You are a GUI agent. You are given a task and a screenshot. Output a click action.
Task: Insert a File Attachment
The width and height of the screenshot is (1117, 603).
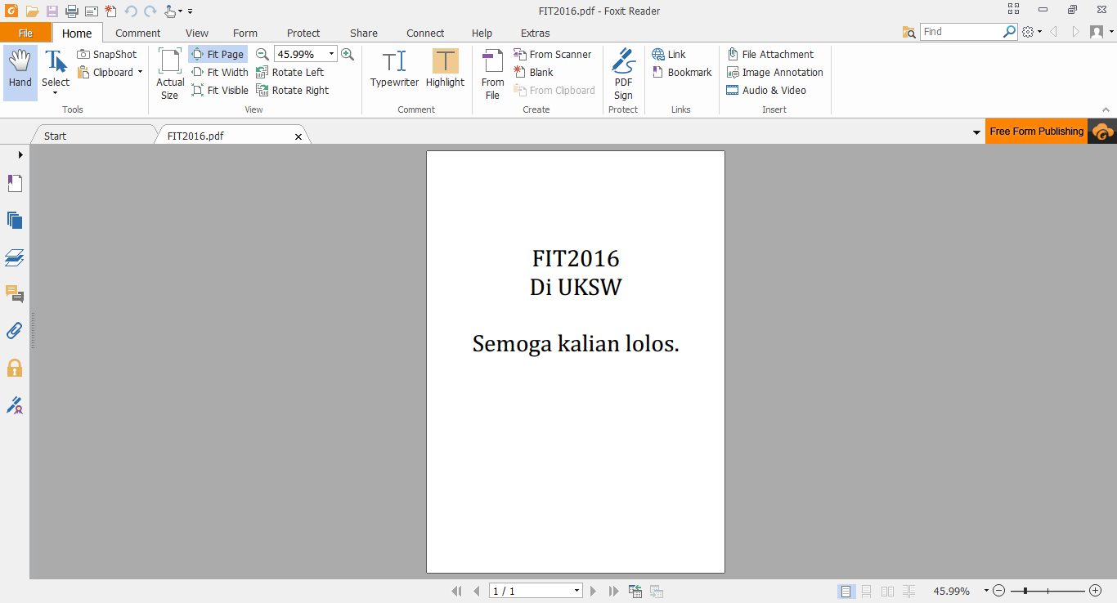(x=770, y=54)
